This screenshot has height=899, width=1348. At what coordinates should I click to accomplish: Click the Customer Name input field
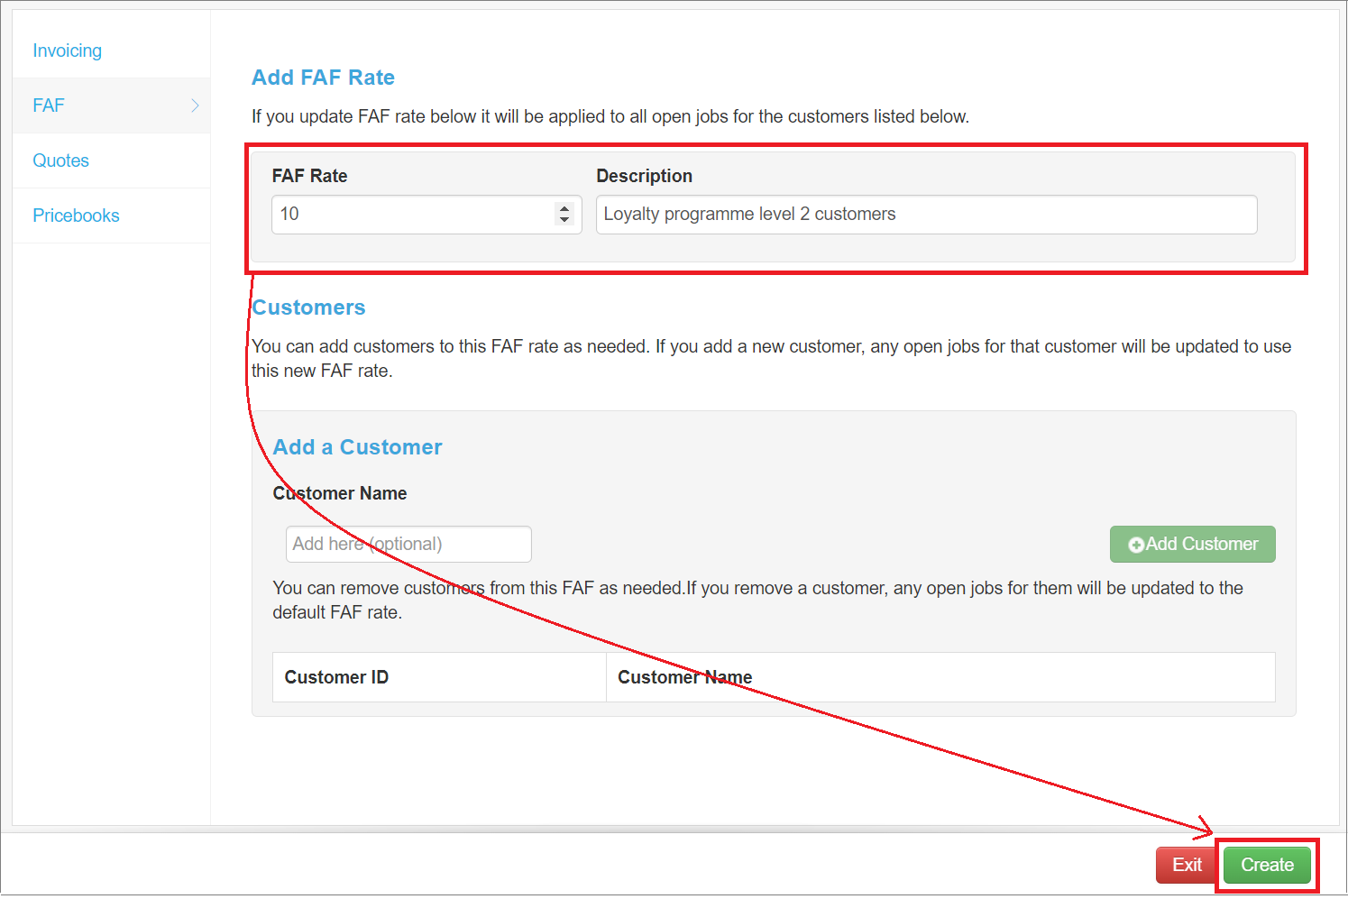point(408,544)
